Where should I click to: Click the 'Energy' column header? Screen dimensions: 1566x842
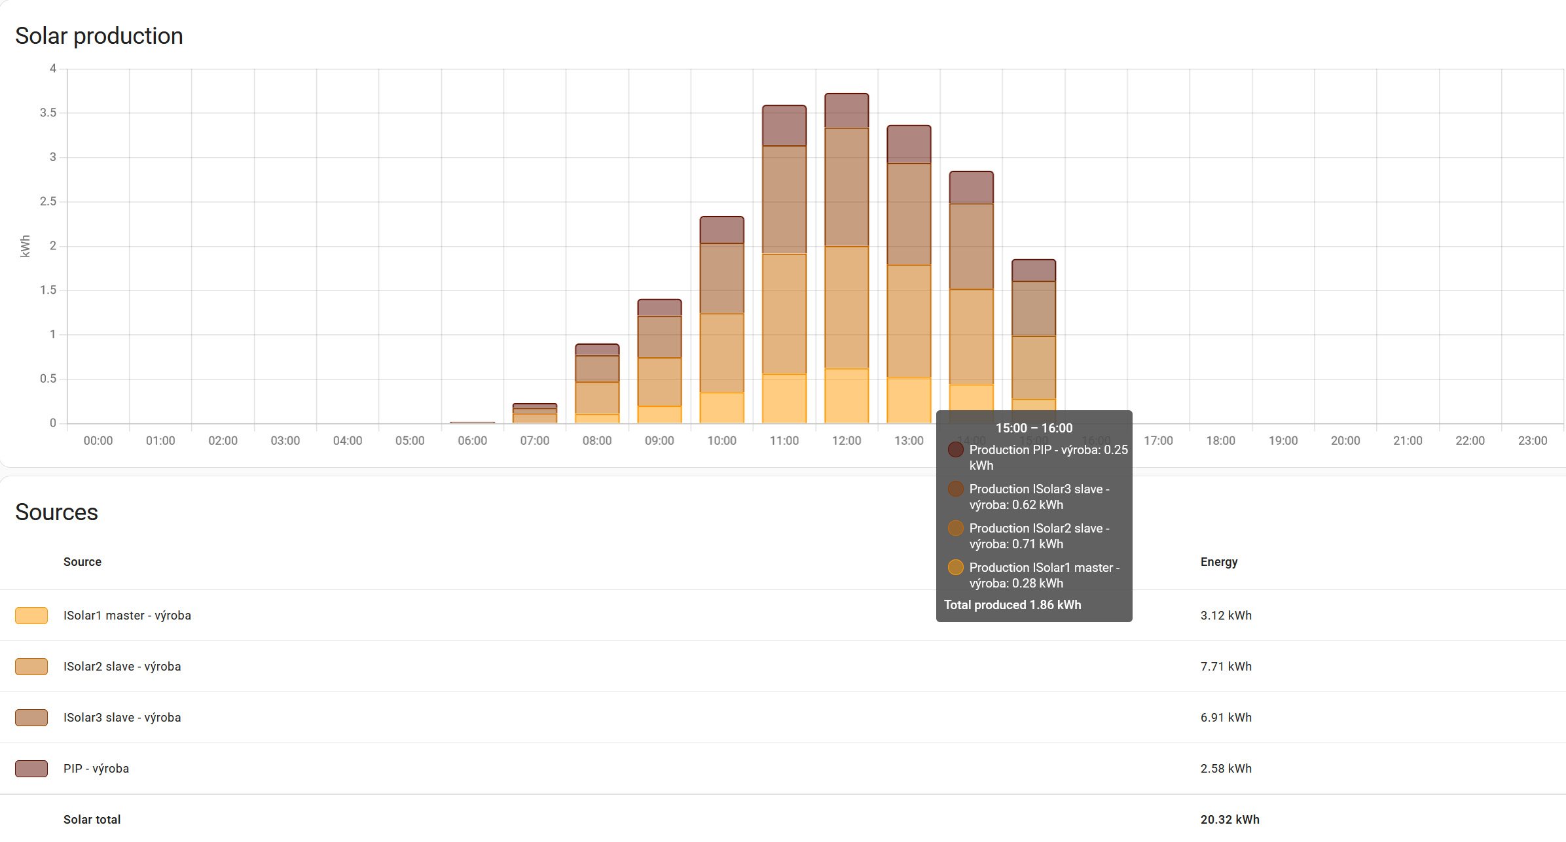pos(1219,562)
